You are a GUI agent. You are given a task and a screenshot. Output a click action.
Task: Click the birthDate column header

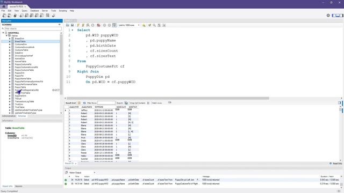click(x=99, y=107)
